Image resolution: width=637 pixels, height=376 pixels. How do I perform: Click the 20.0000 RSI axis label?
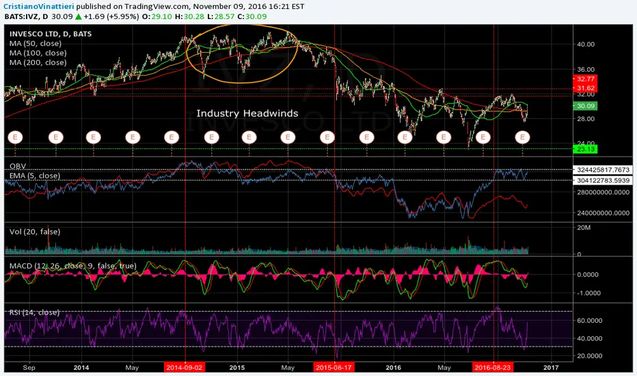coord(589,355)
